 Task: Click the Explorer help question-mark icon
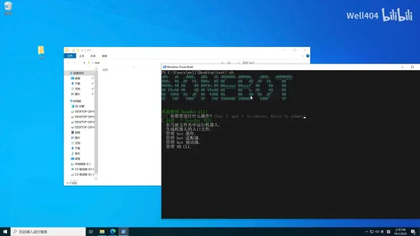pyautogui.click(x=308, y=56)
